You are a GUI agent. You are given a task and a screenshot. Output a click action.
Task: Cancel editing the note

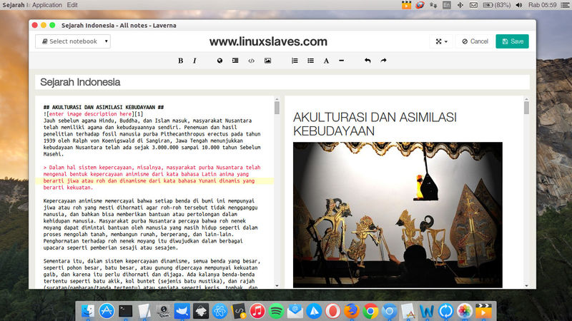point(475,41)
